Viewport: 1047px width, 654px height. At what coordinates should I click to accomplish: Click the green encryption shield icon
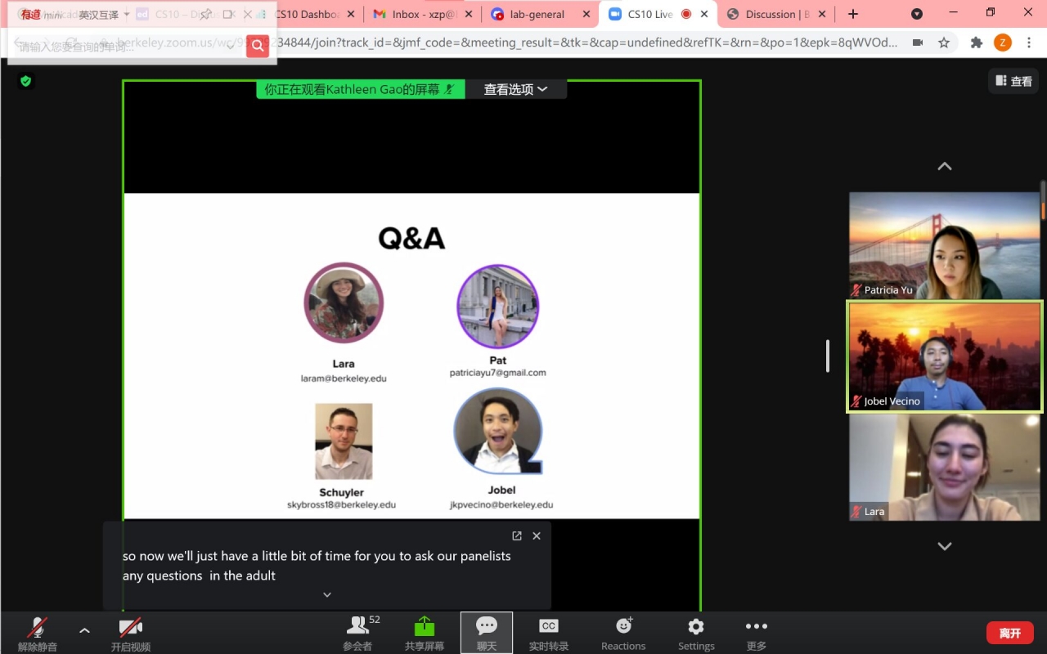[26, 81]
